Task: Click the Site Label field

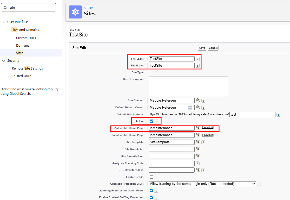Action: click(x=172, y=59)
